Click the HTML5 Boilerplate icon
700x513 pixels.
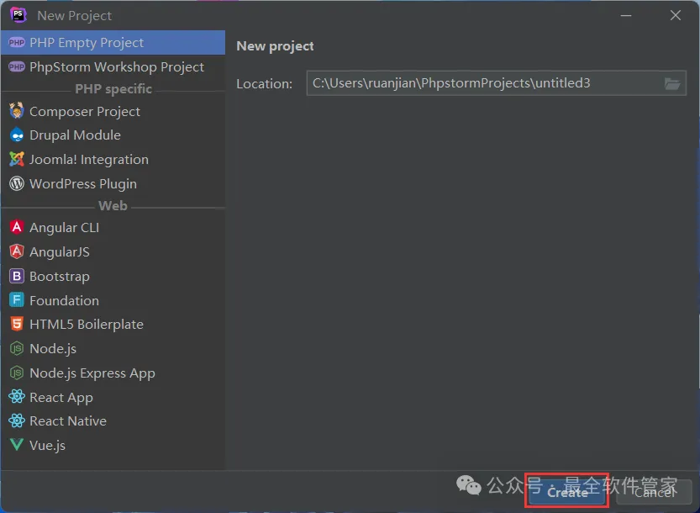(x=17, y=324)
